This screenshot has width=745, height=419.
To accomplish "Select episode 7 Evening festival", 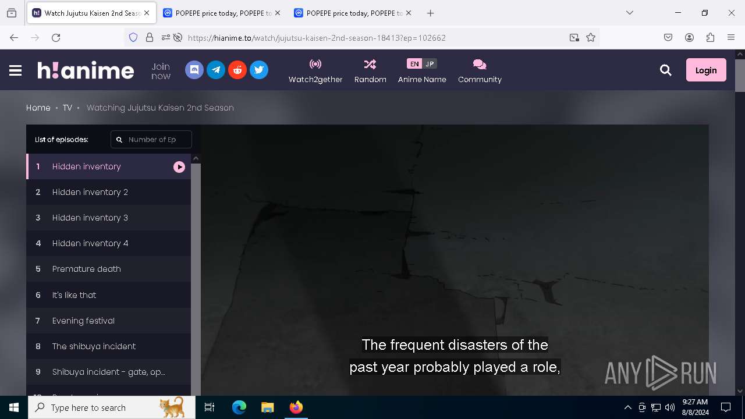I will point(109,321).
